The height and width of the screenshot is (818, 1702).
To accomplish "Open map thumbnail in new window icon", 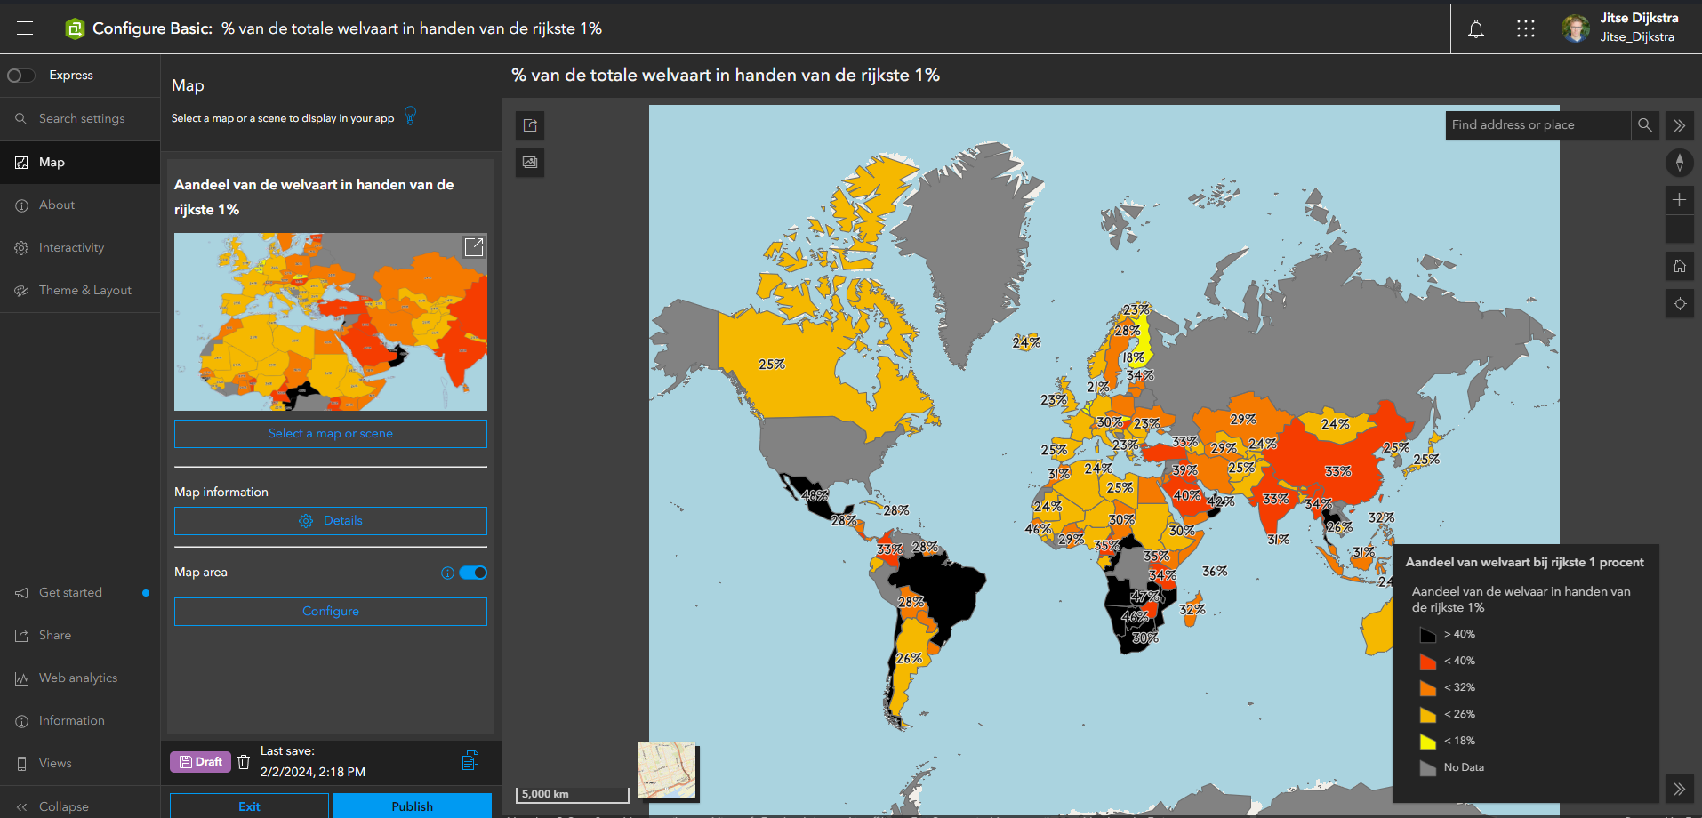I will 474,246.
